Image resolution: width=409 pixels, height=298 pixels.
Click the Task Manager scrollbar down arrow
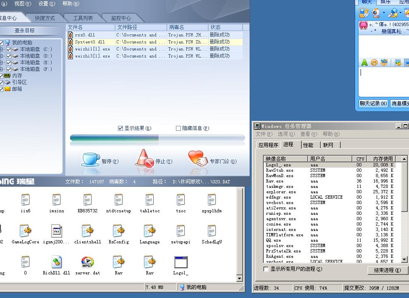[404, 260]
